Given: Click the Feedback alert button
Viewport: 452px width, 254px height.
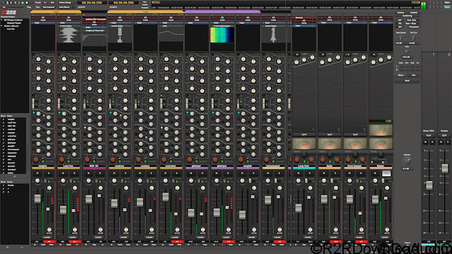Looking at the screenshot, I should pyautogui.click(x=145, y=8).
